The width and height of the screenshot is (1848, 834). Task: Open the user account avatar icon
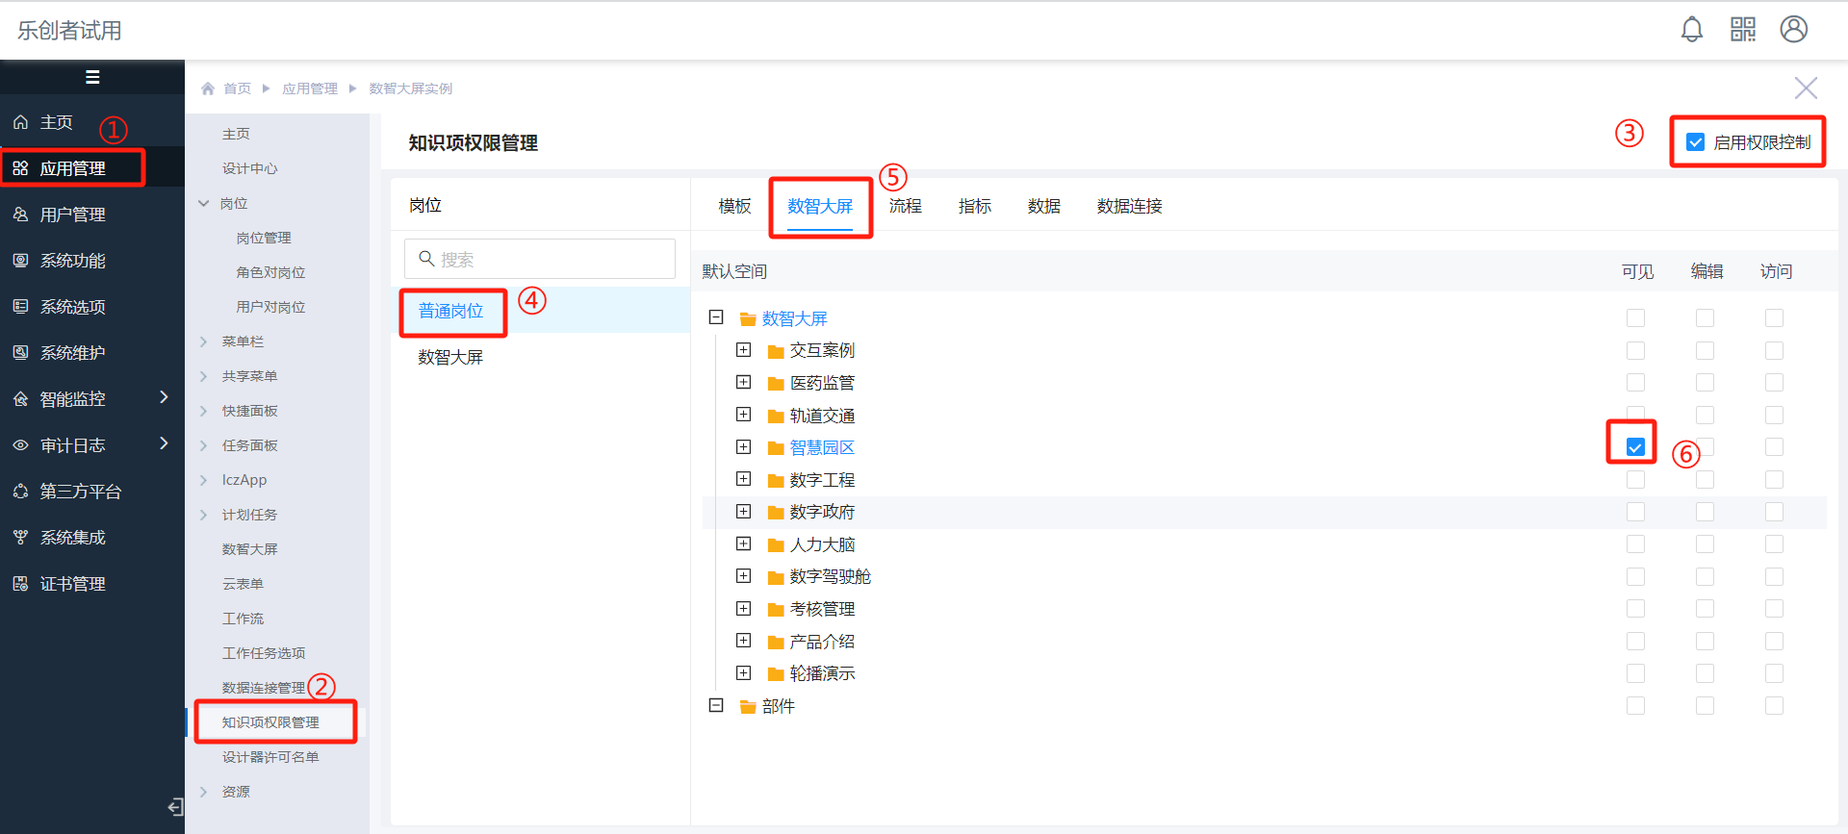coord(1793,30)
